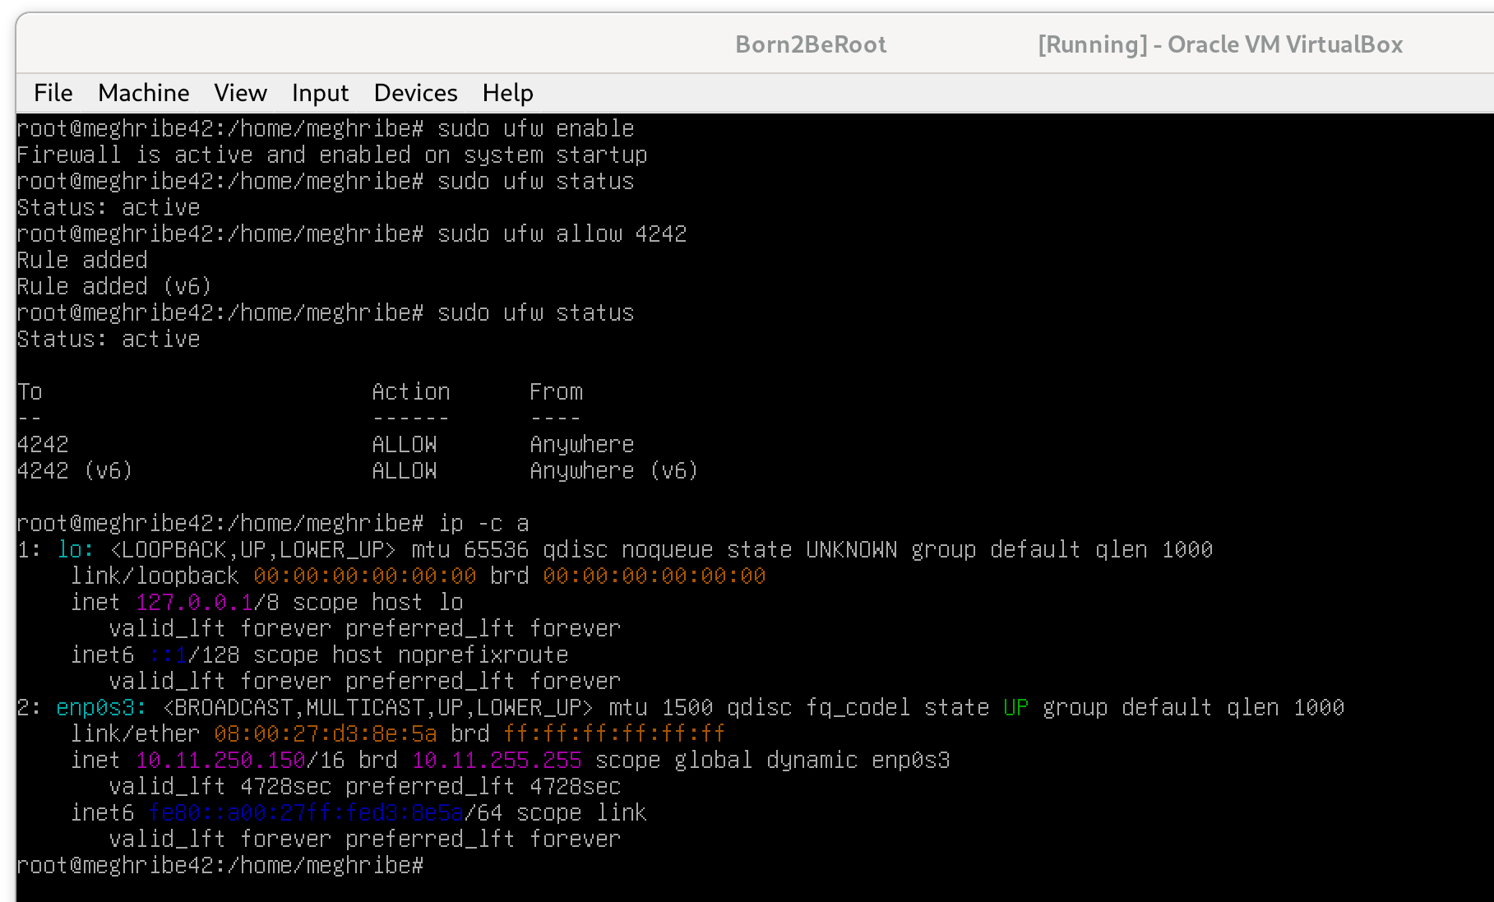
Task: Open the Help menu
Action: [507, 93]
